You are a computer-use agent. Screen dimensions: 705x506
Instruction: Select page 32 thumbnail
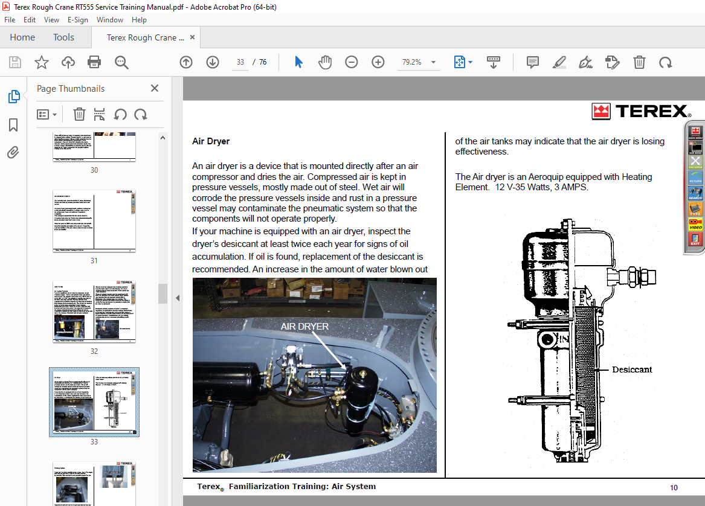(x=94, y=312)
